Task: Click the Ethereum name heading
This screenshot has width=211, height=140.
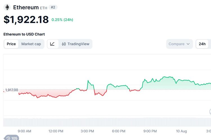Action: [26, 7]
